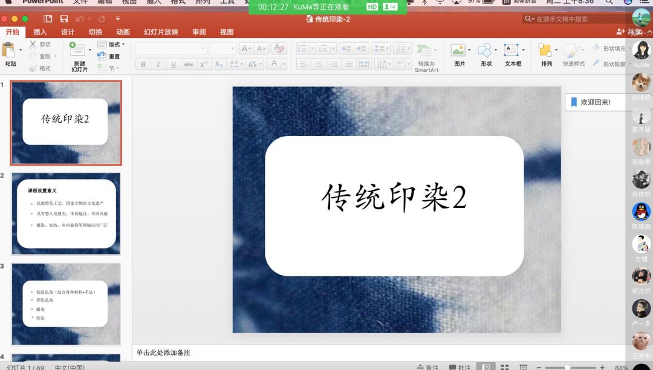The height and width of the screenshot is (370, 653).
Task: Open the font size dropdown
Action: [223, 48]
